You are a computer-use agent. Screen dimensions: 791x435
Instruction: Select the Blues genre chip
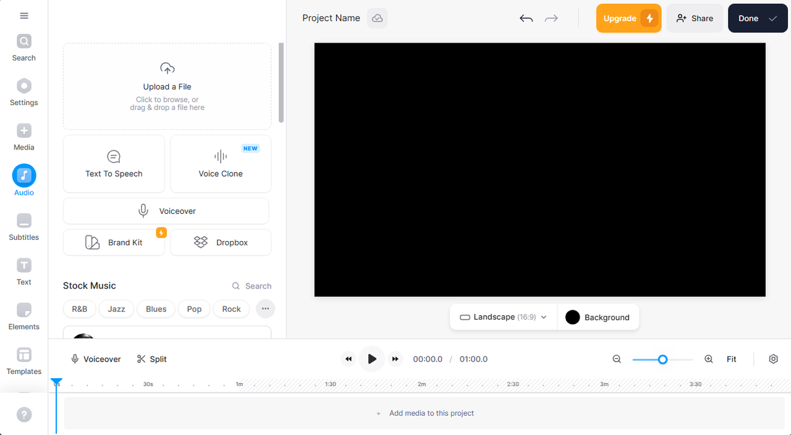(156, 309)
